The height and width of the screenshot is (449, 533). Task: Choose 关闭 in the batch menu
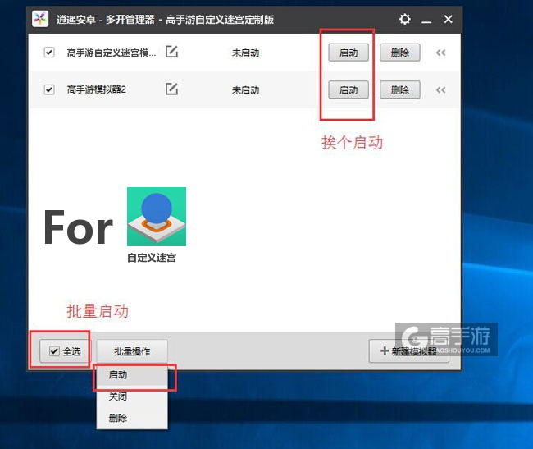click(117, 396)
